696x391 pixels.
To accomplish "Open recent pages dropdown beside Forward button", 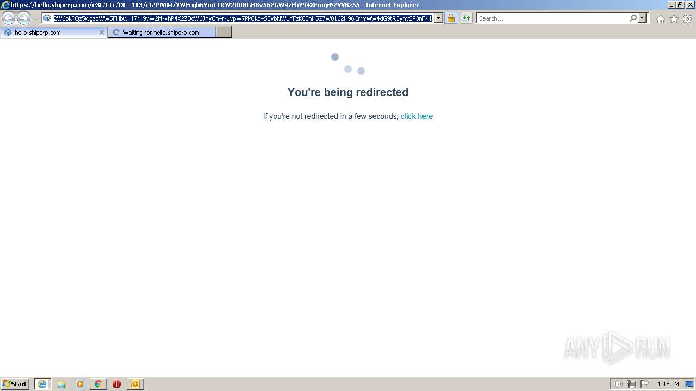I will click(36, 18).
